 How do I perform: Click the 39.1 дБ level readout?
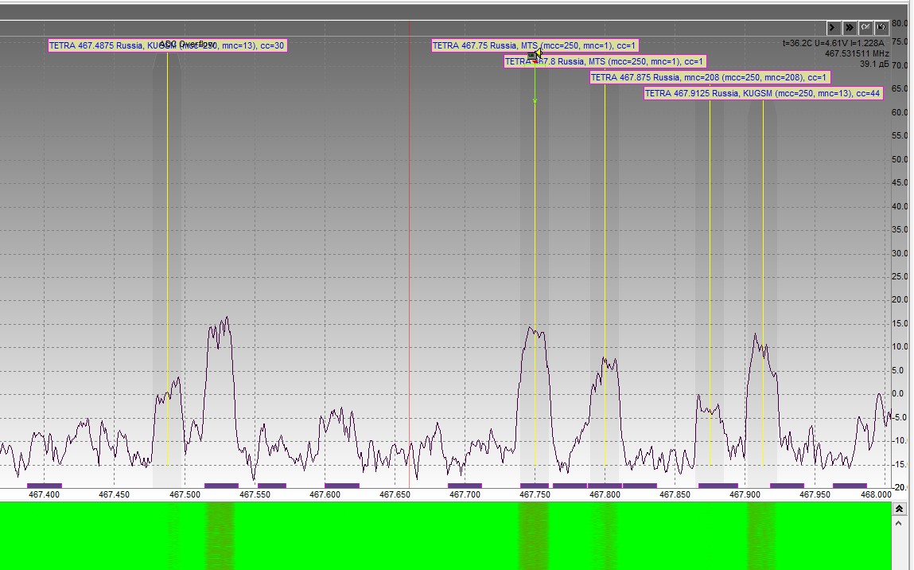point(874,64)
